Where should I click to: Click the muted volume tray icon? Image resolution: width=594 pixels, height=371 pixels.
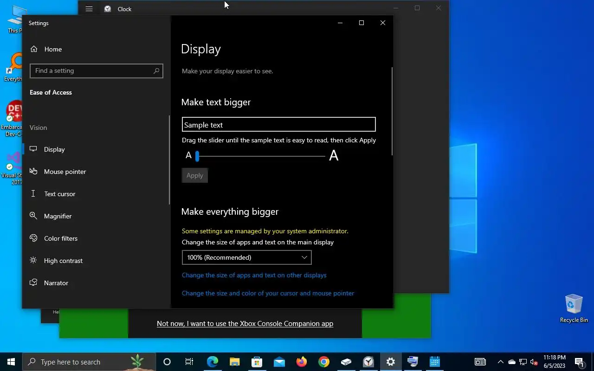pyautogui.click(x=534, y=362)
